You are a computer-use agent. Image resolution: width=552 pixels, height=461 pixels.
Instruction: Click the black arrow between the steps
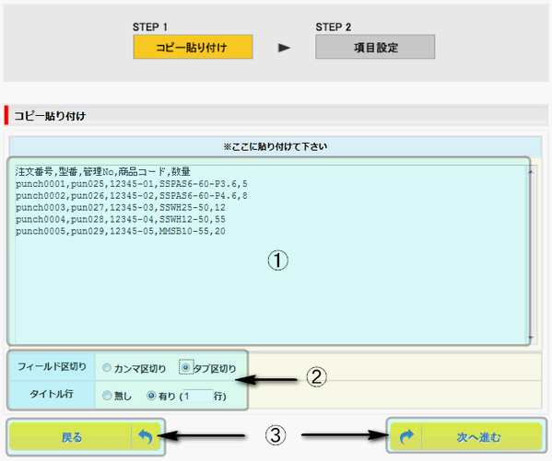[284, 48]
